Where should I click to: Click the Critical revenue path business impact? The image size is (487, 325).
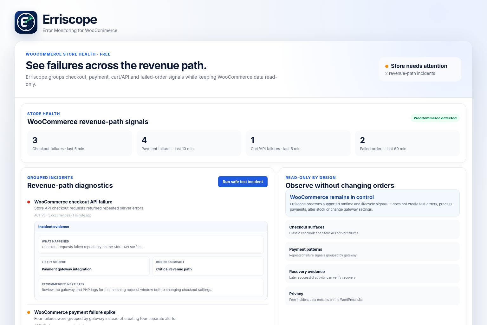point(208,266)
